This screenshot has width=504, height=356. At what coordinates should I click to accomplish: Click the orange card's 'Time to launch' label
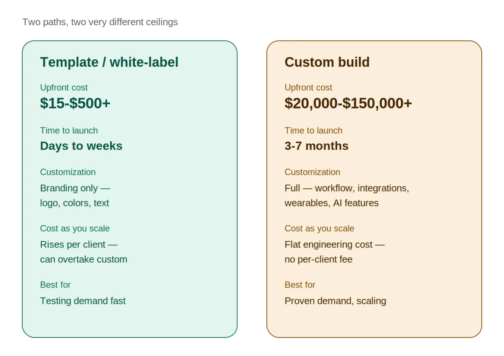tap(313, 131)
